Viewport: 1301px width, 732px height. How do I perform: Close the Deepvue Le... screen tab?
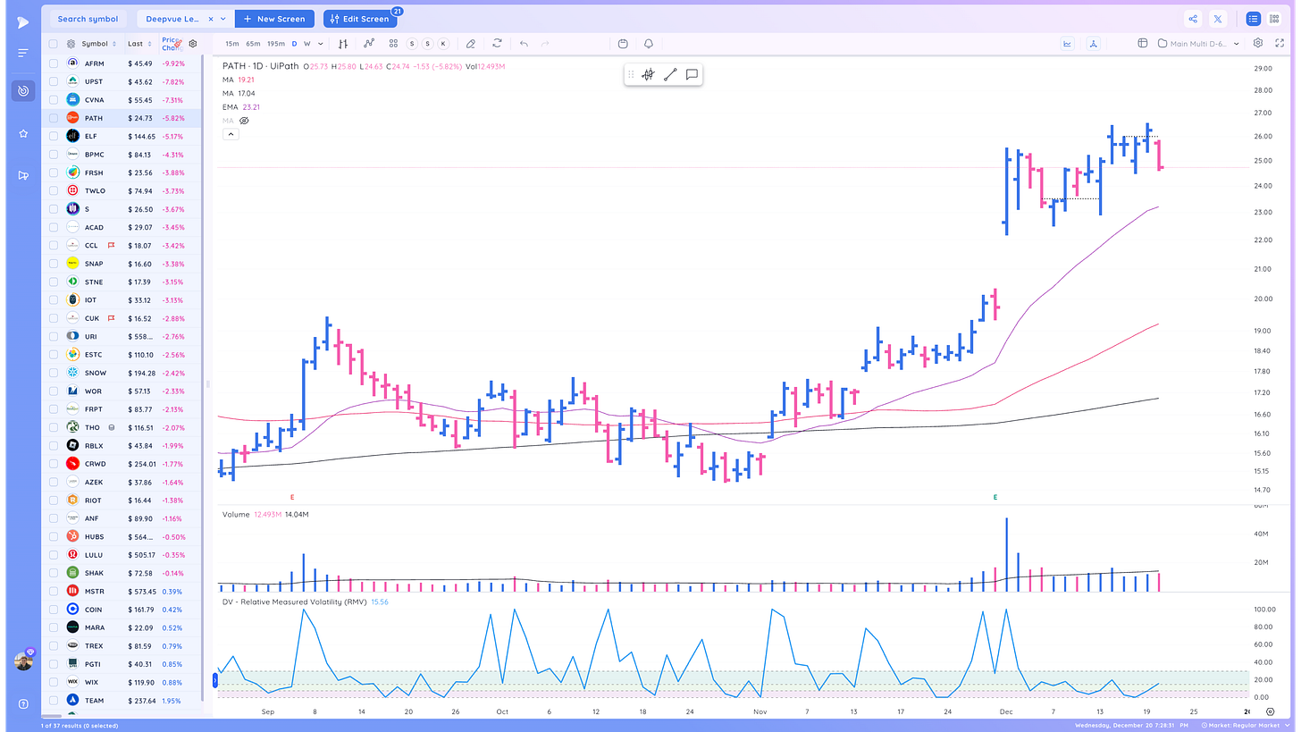coord(210,19)
